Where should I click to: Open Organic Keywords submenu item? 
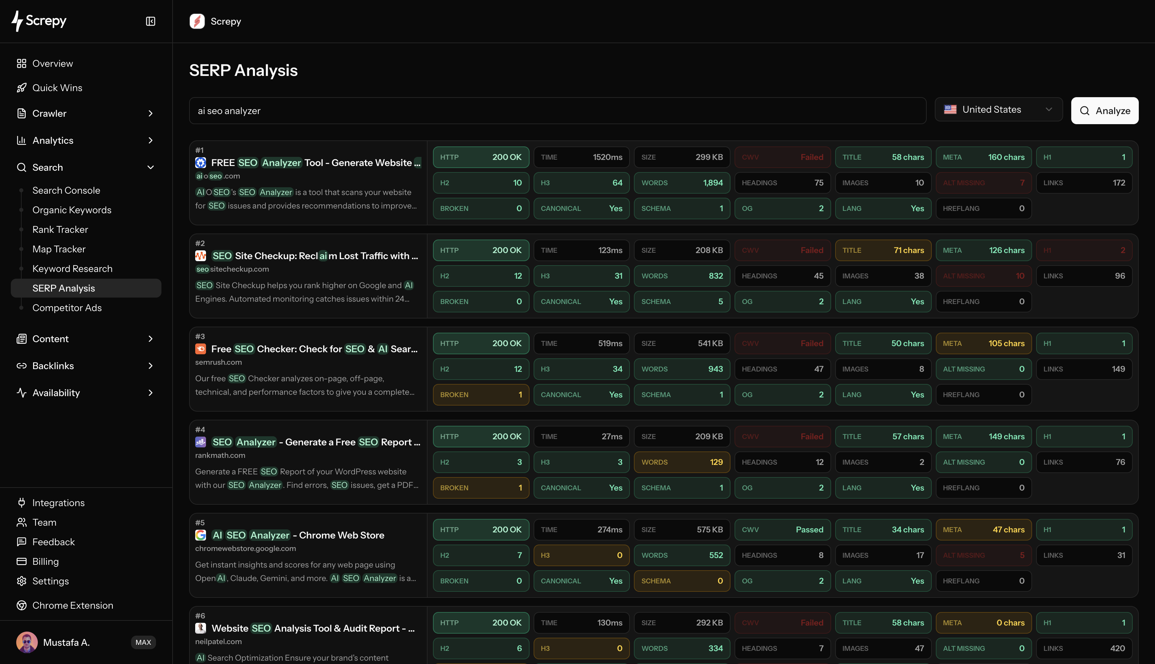tap(72, 210)
